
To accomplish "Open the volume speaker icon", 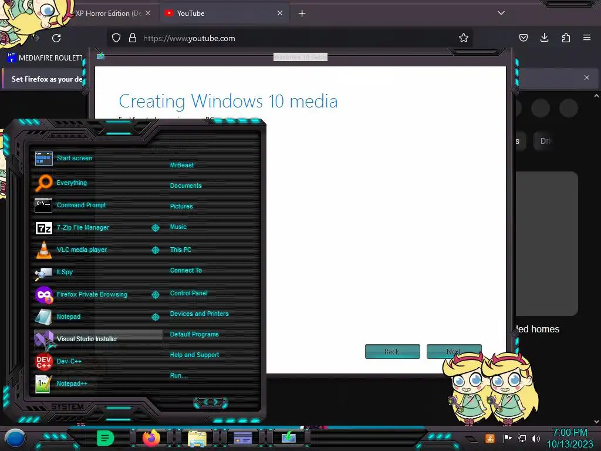I will coord(536,438).
